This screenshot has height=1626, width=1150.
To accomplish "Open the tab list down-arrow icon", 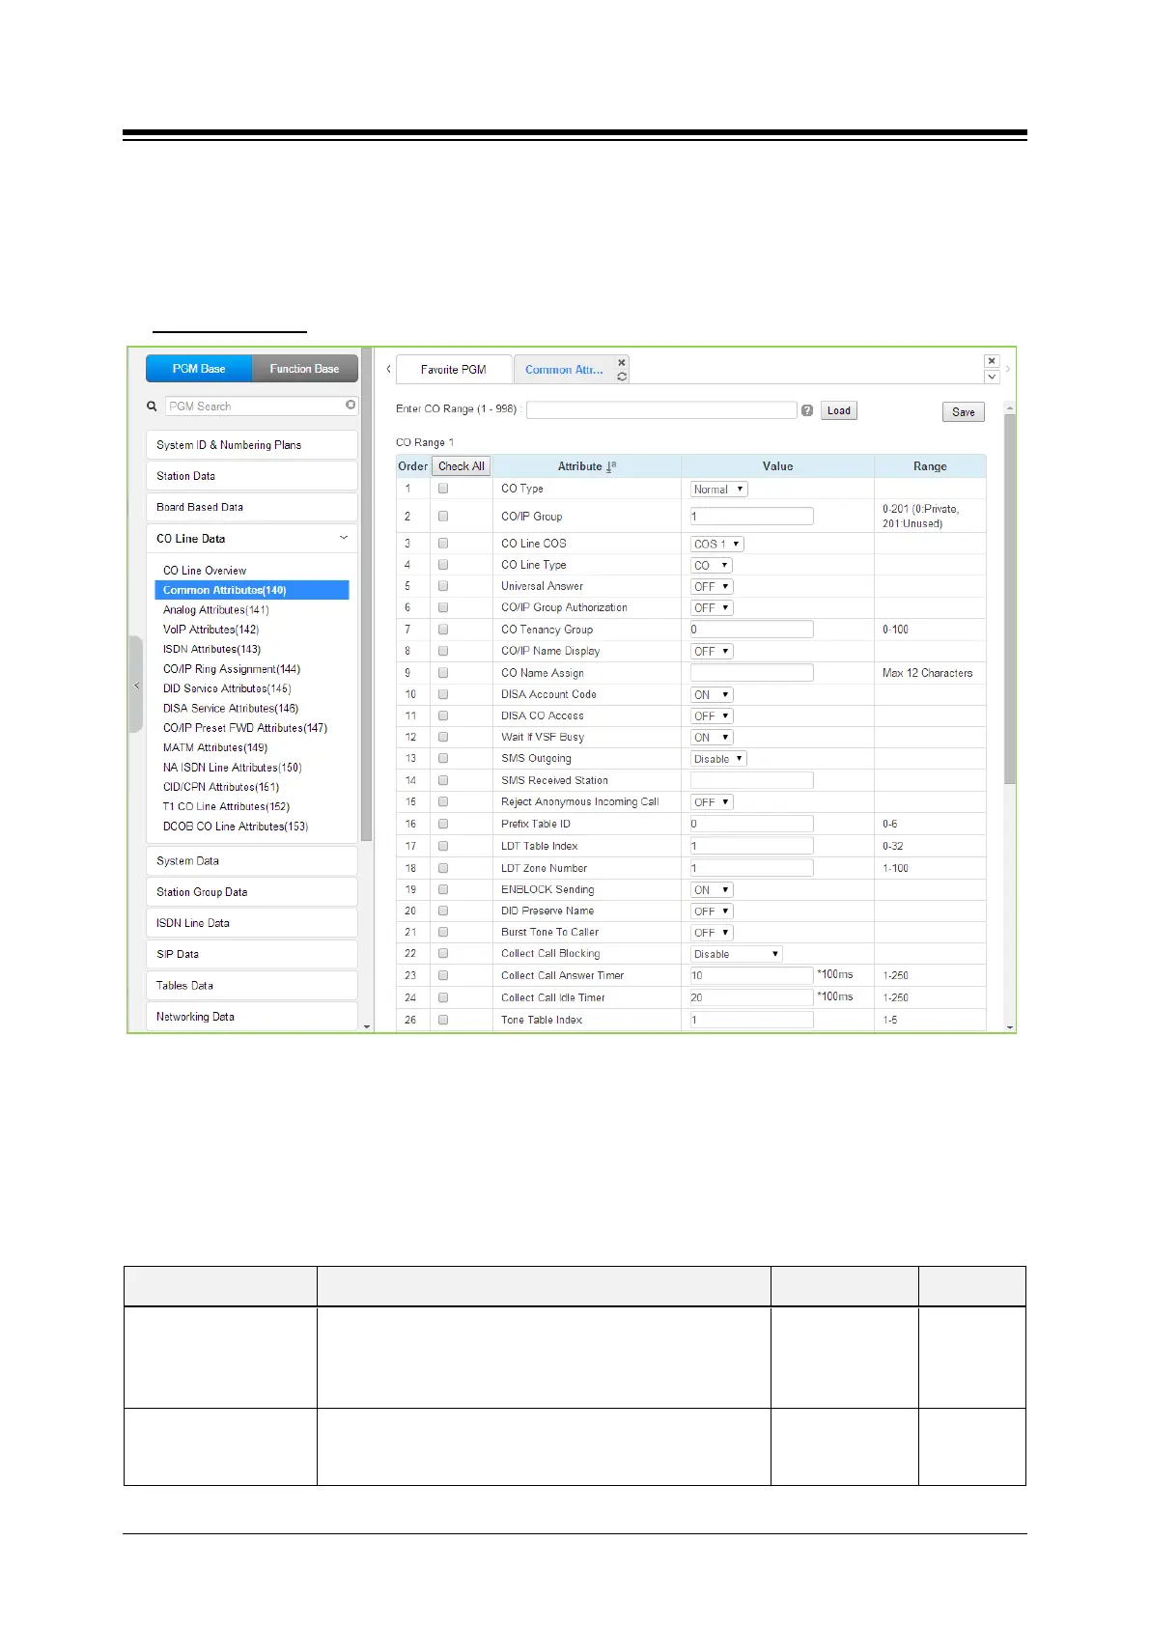I will pos(992,377).
